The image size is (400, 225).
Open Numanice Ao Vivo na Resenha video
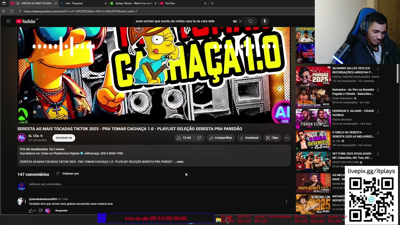coord(353,92)
